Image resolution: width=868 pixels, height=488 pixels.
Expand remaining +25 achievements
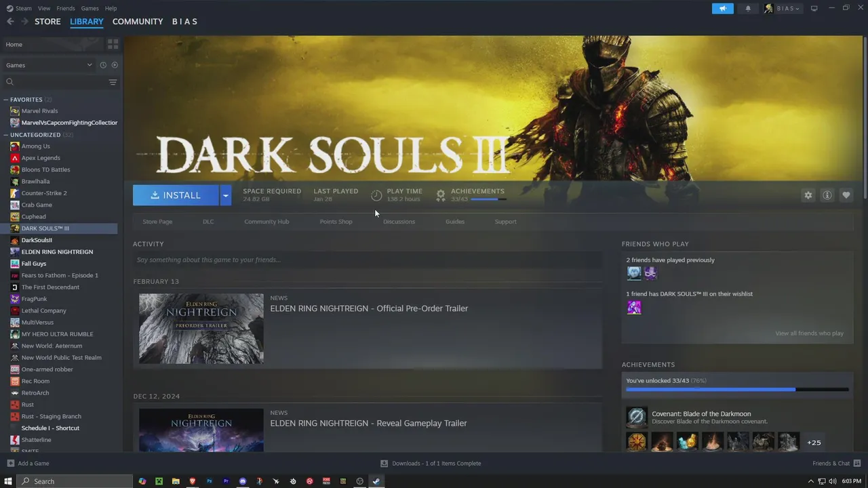coord(814,443)
